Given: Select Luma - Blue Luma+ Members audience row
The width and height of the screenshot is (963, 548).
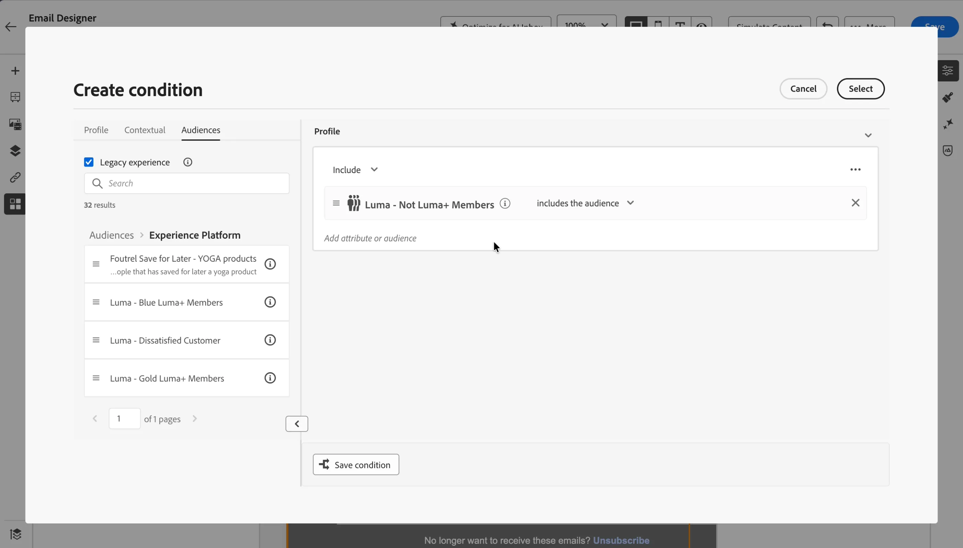Looking at the screenshot, I should [187, 302].
